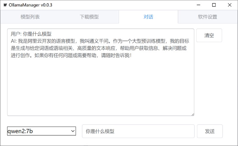This screenshot has height=146, width=238.
Task: Click the chat box resize handle corner
Action: 192,114
